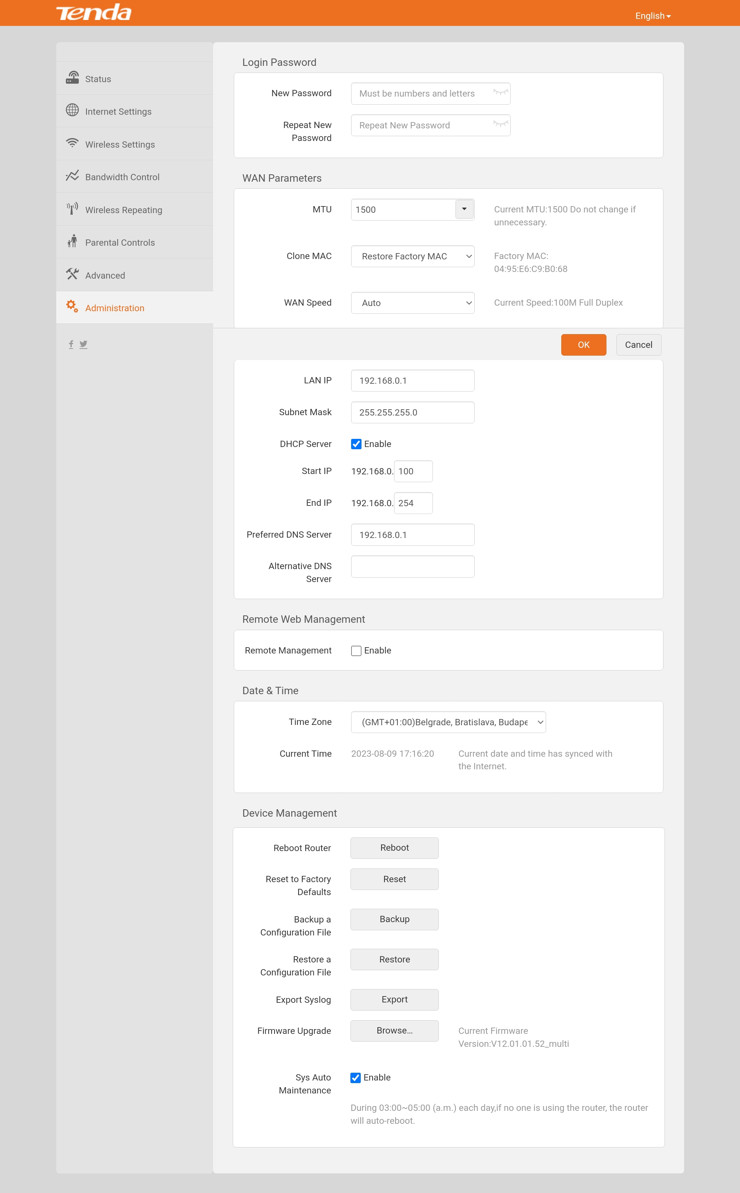Uncheck Sys Auto Maintenance Enable

(356, 1078)
